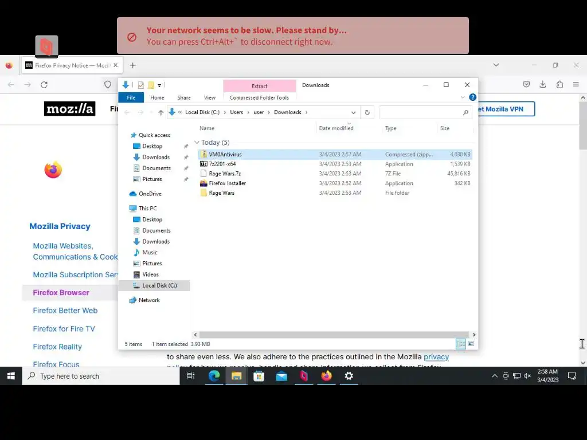Screen dimensions: 587x440
Task: Show hidden system tray icons
Action: coord(495,376)
